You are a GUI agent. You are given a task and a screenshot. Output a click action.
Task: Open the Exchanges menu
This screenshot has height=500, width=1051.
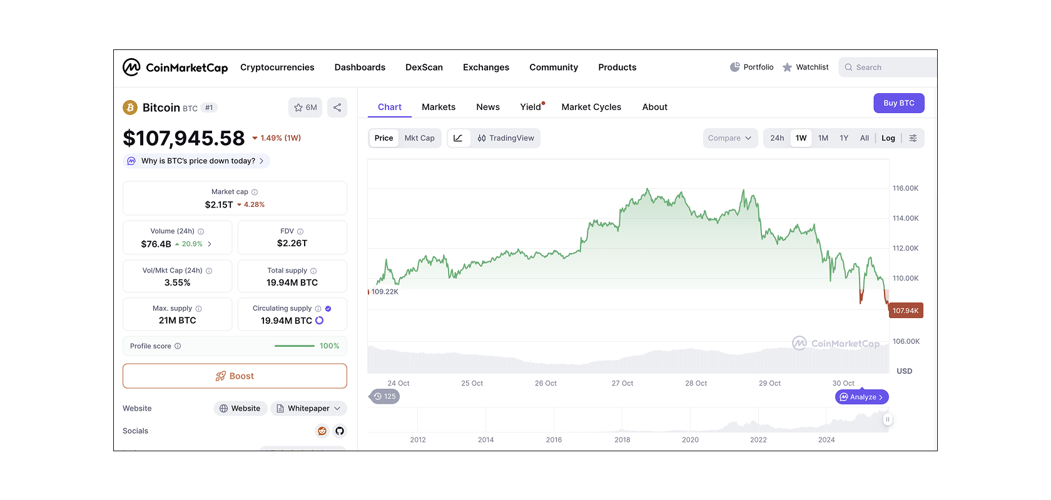(x=486, y=67)
